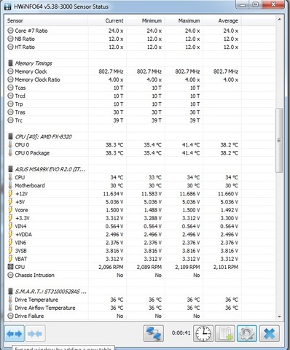Click the clock reset timer button

203,333
